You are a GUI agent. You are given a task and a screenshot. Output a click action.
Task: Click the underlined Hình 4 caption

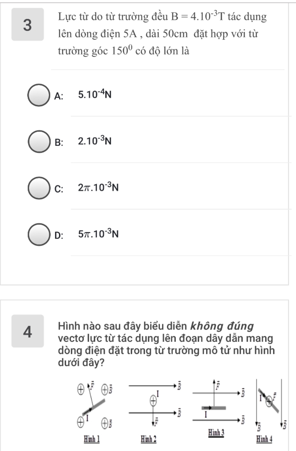[264, 439]
